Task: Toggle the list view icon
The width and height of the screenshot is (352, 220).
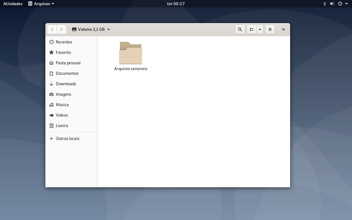Action: [252, 29]
